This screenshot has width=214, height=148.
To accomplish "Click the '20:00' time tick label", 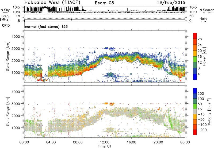I will pyautogui.click(x=158, y=142).
